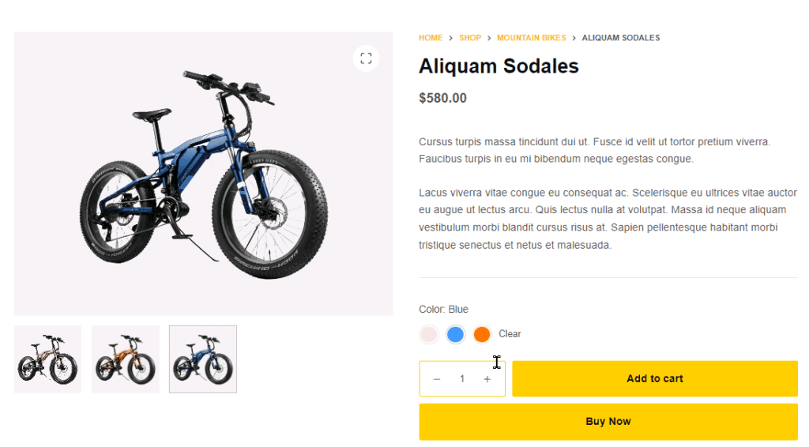The height and width of the screenshot is (447, 809).
Task: Decrease quantity with the minus icon
Action: (x=437, y=379)
